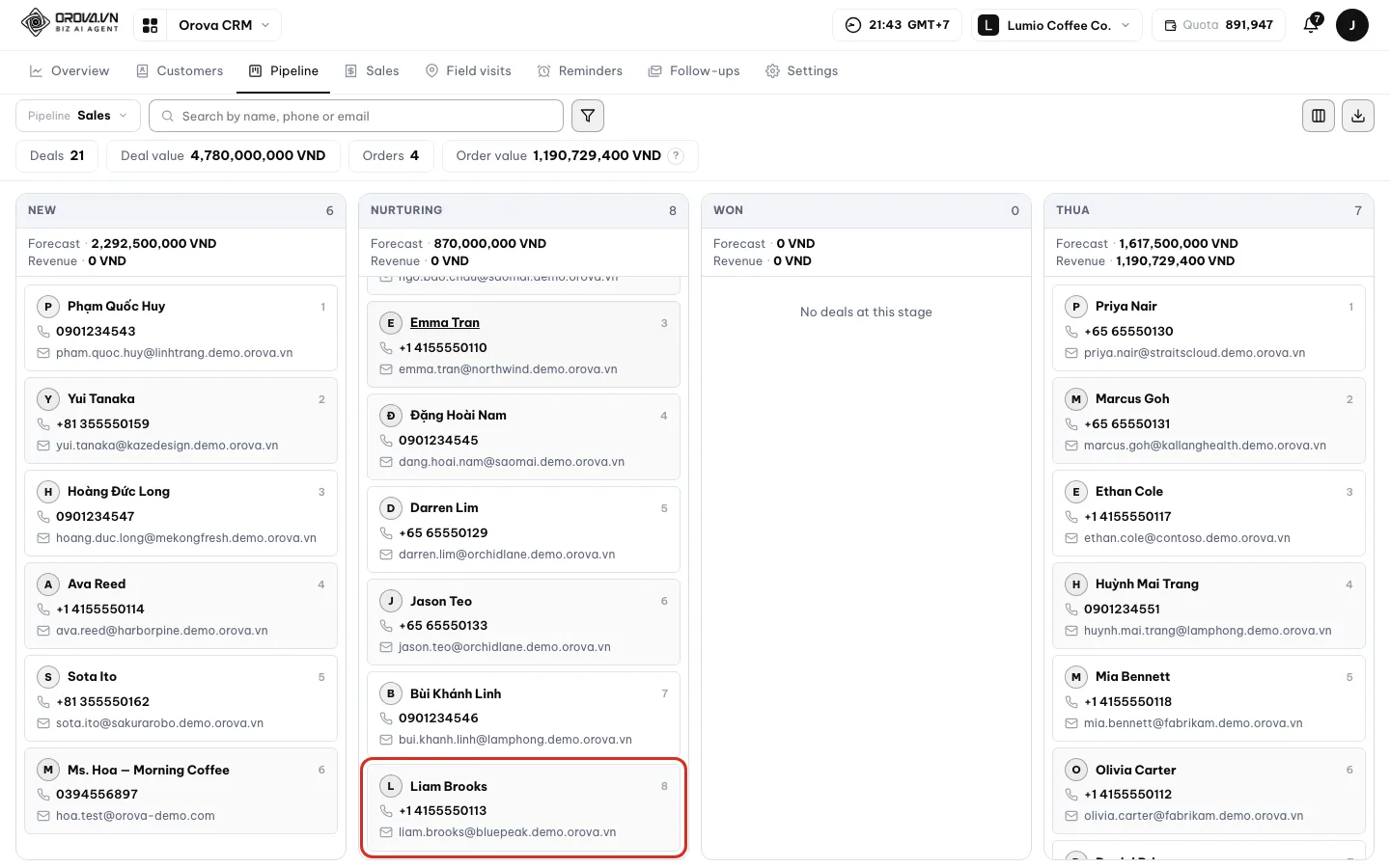This screenshot has width=1390, height=868.
Task: Open the Lumio Coffee Co. workspace dropdown
Action: [1057, 25]
